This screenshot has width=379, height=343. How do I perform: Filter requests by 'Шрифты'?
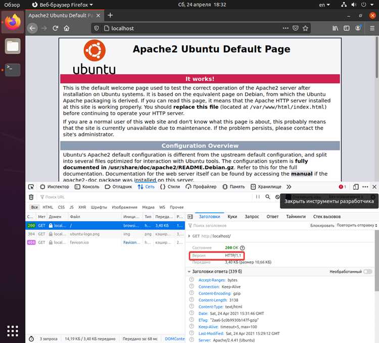click(x=99, y=207)
